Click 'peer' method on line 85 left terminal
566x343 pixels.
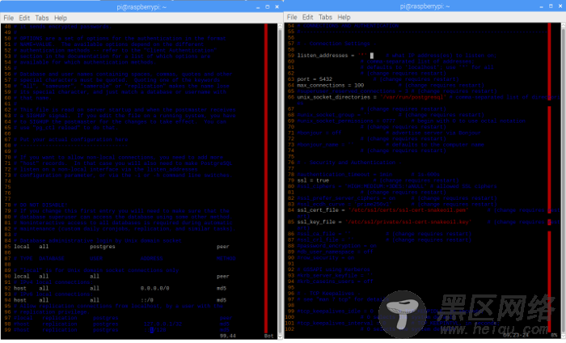[x=222, y=247]
